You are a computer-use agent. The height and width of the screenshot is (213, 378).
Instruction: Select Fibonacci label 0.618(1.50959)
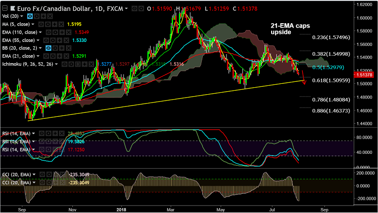click(331, 80)
